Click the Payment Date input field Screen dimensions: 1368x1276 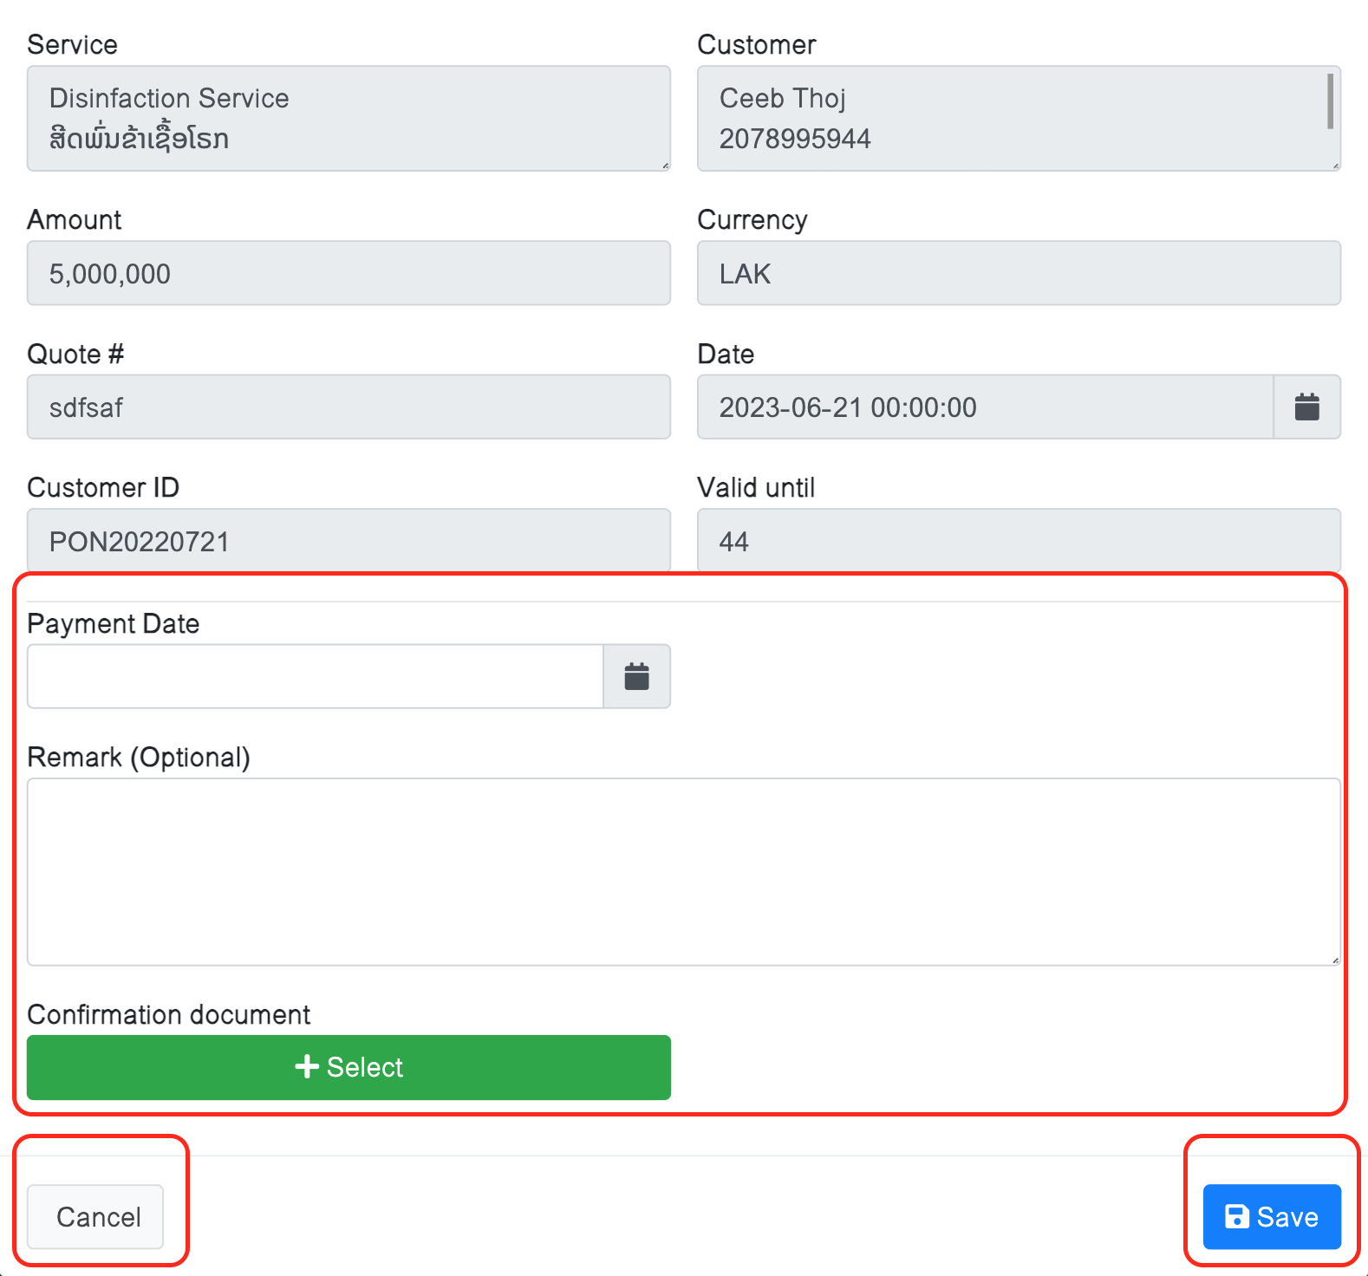click(316, 676)
